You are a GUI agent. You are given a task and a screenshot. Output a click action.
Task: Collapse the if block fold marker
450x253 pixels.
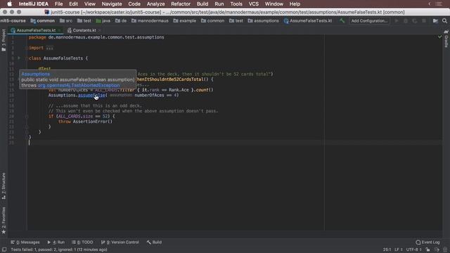(27, 116)
